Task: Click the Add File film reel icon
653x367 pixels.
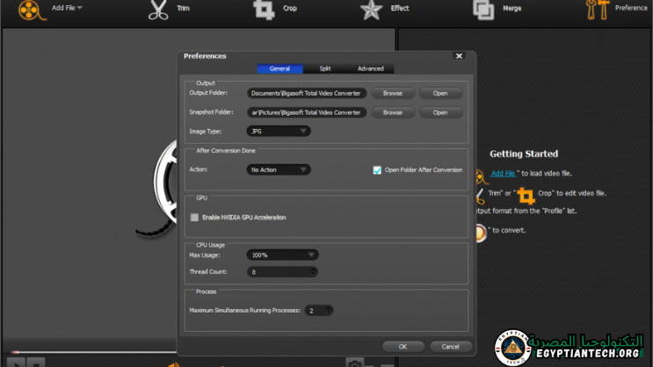Action: (x=32, y=10)
